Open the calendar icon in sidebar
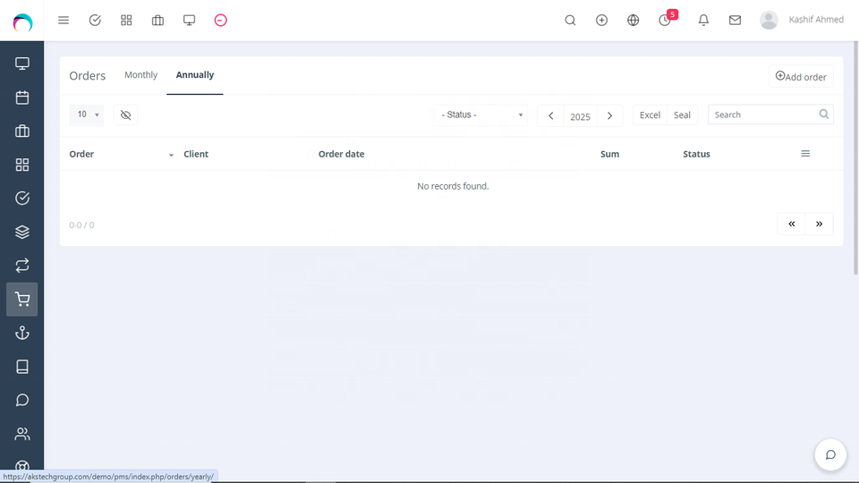 pyautogui.click(x=22, y=97)
